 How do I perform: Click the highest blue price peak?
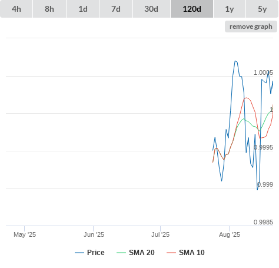click(235, 61)
